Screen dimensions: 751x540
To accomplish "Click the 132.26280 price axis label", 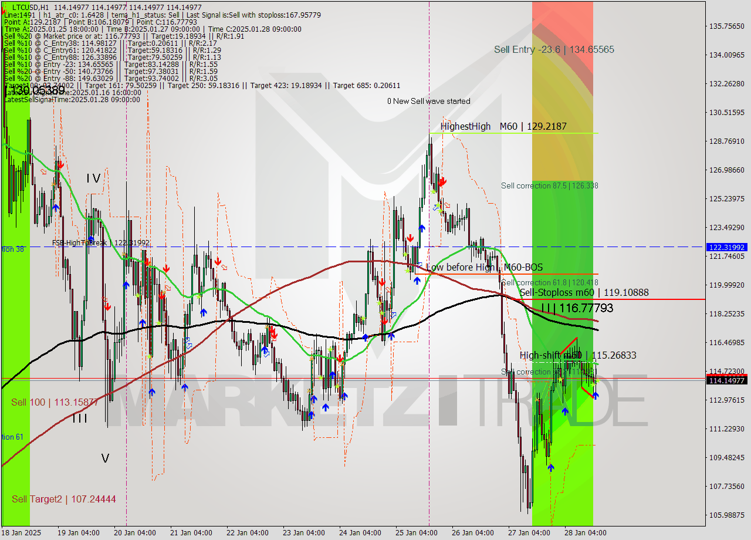I will 727,83.
